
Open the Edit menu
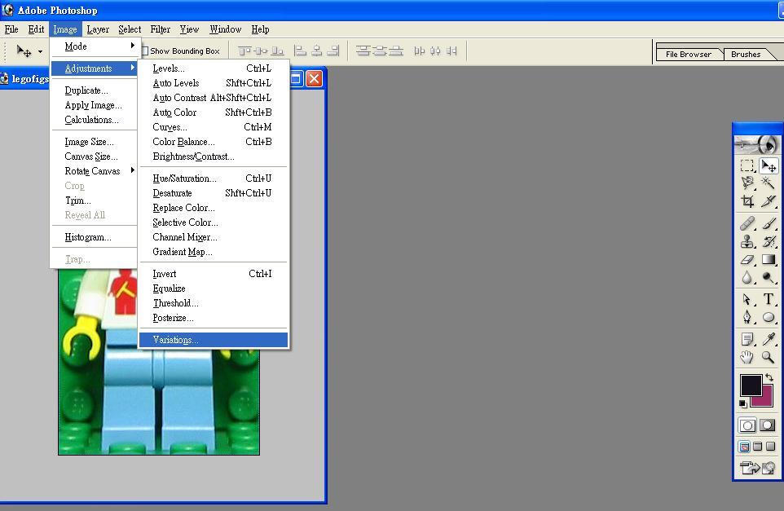(x=36, y=29)
